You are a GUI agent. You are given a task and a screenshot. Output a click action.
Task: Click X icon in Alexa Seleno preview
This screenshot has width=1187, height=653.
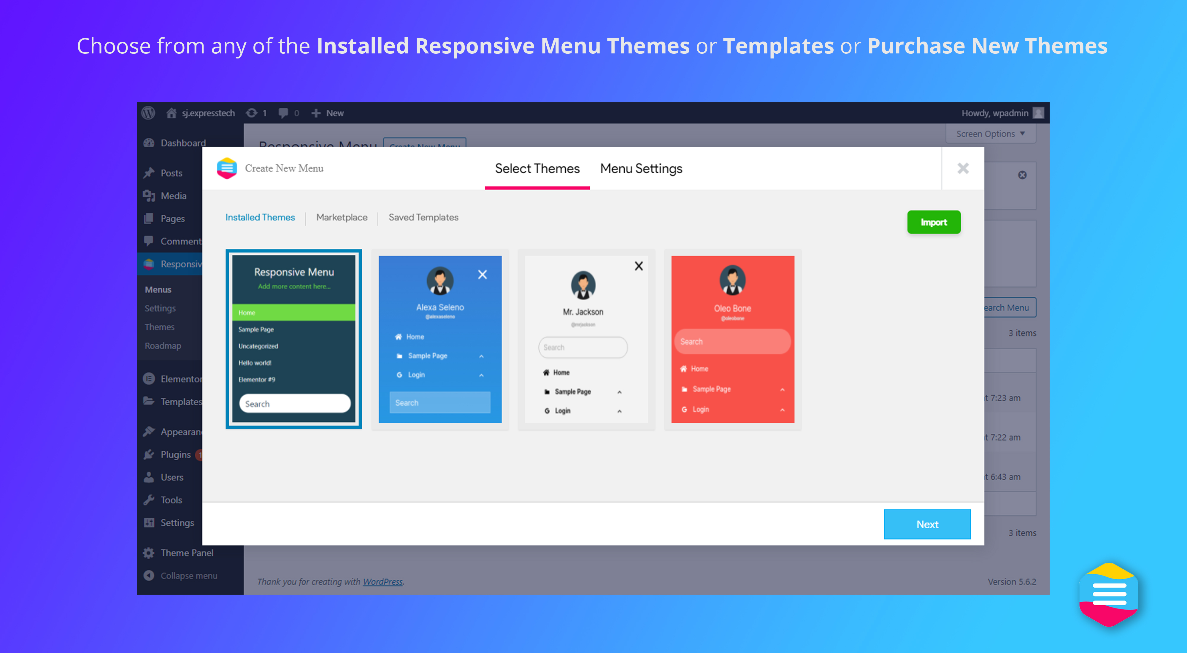(483, 275)
